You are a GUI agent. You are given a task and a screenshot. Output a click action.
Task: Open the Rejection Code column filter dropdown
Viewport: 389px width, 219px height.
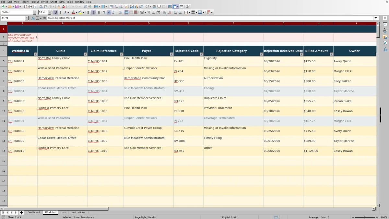point(202,54)
